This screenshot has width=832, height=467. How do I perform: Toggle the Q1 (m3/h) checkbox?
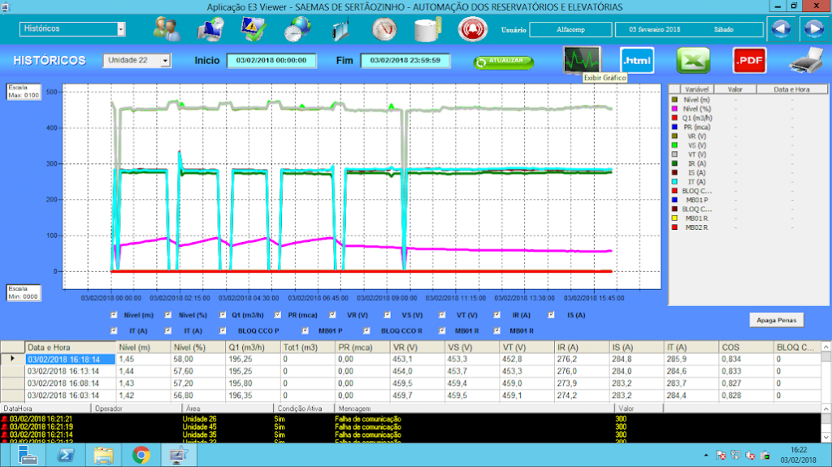[x=223, y=315]
